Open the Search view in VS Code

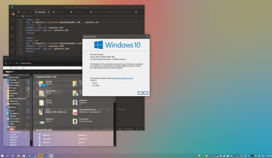coord(12,20)
